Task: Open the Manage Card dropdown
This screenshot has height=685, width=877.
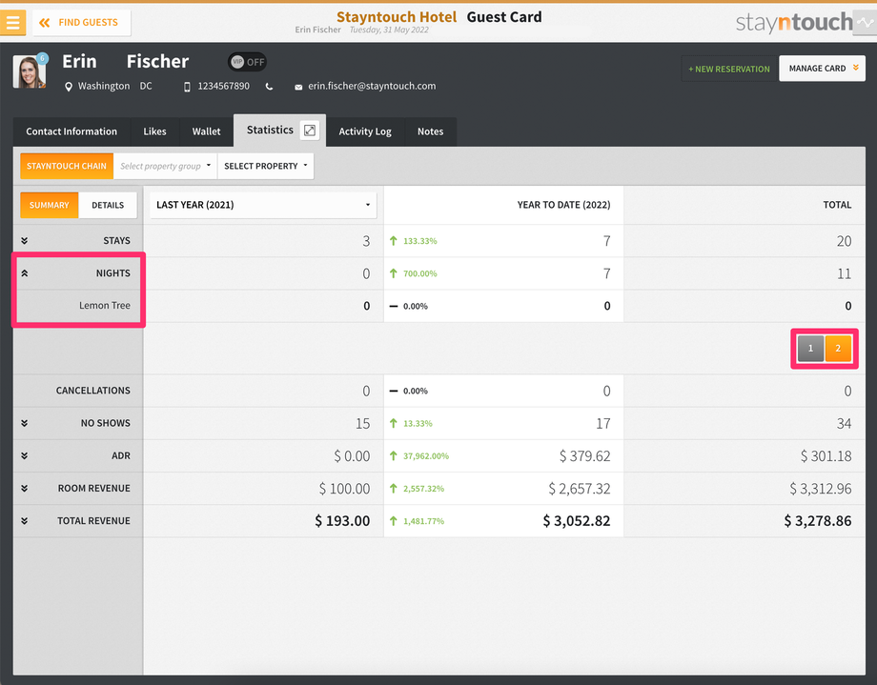Action: (x=822, y=69)
